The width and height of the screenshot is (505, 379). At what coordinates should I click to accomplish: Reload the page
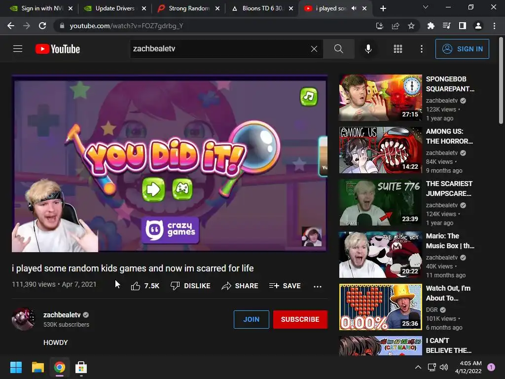click(x=42, y=26)
